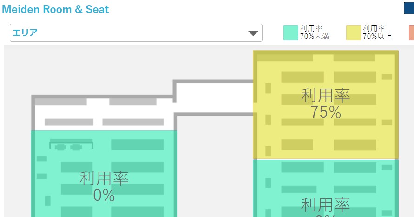Viewport: 414px width, 217px height.
Task: Click the 利用率70%未満 legend text
Action: point(315,32)
